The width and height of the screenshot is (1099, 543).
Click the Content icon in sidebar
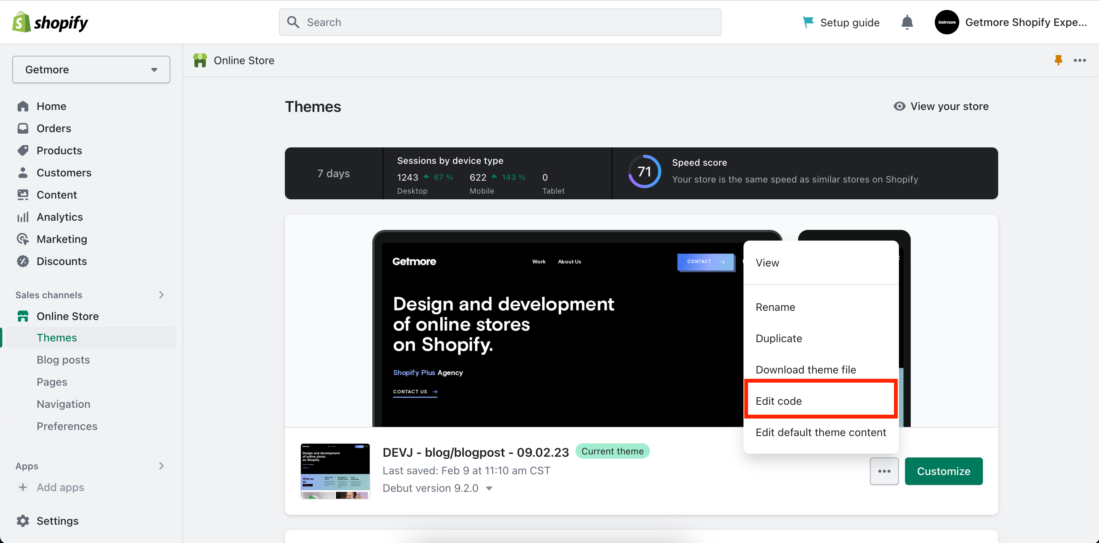[x=23, y=195]
